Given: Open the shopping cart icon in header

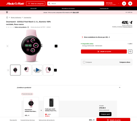Looking at the screenshot, I should pyautogui.click(x=130, y=3).
